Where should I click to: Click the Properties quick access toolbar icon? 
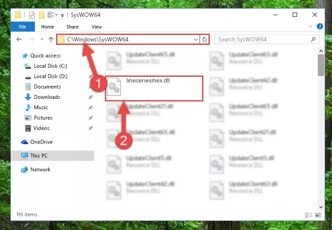pos(32,15)
